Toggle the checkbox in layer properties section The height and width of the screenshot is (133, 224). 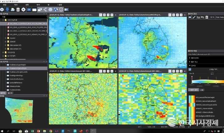pyautogui.click(x=190, y=69)
